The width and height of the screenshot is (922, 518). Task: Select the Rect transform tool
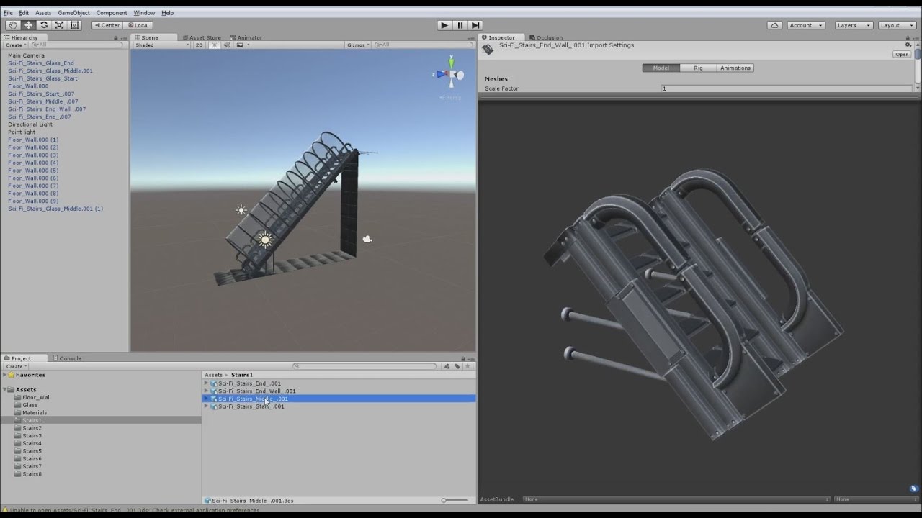point(74,25)
